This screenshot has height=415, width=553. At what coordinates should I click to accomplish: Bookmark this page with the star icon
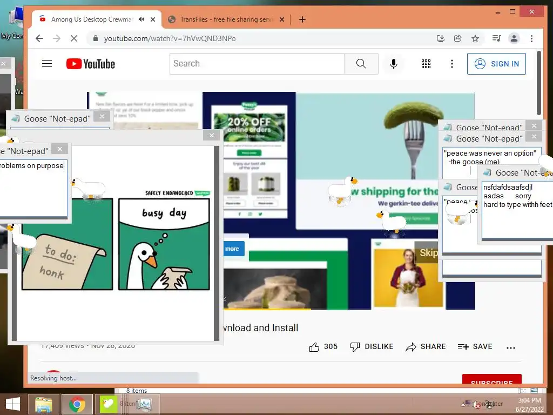[x=475, y=38]
